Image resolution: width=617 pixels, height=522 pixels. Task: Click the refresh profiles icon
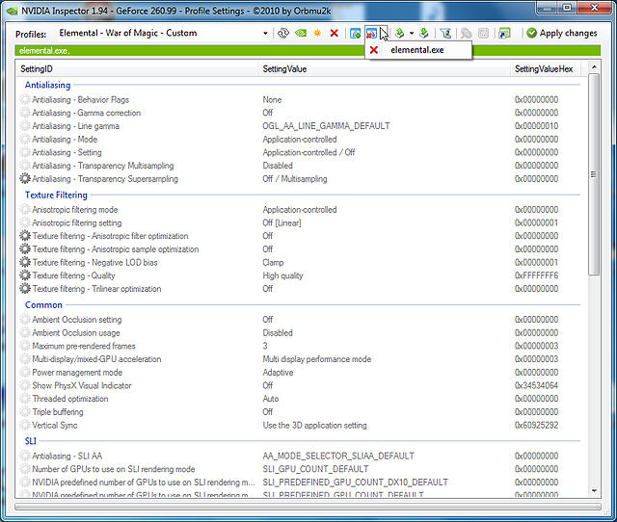[x=282, y=34]
